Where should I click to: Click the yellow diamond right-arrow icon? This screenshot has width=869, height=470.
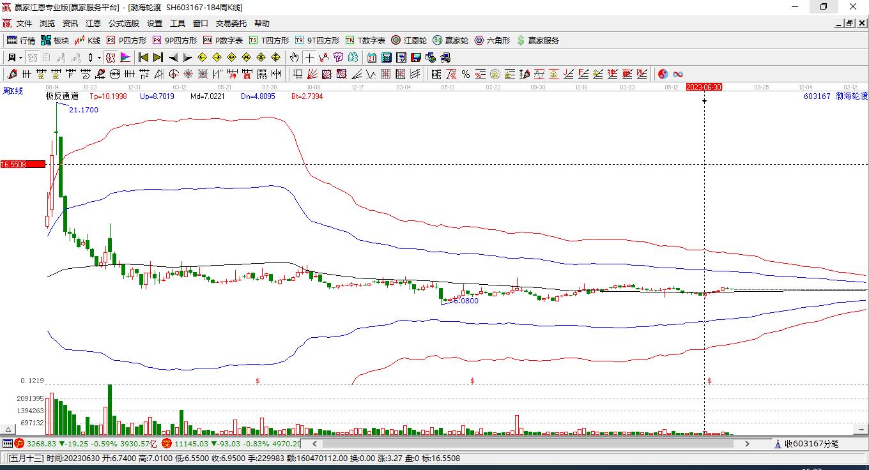pyautogui.click(x=217, y=57)
